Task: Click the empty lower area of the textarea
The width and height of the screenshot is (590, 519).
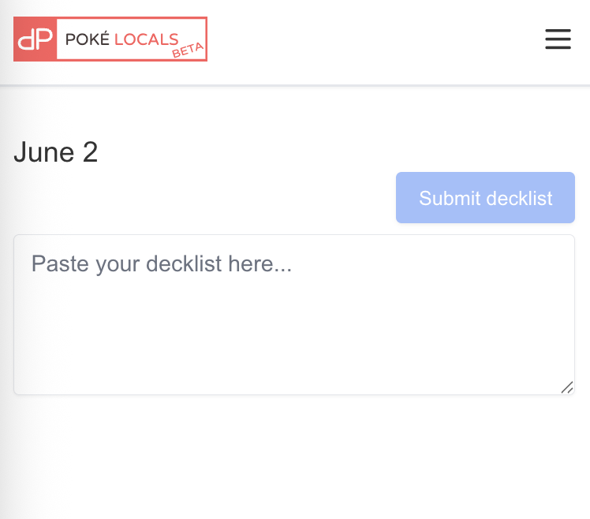Action: pyautogui.click(x=293, y=355)
